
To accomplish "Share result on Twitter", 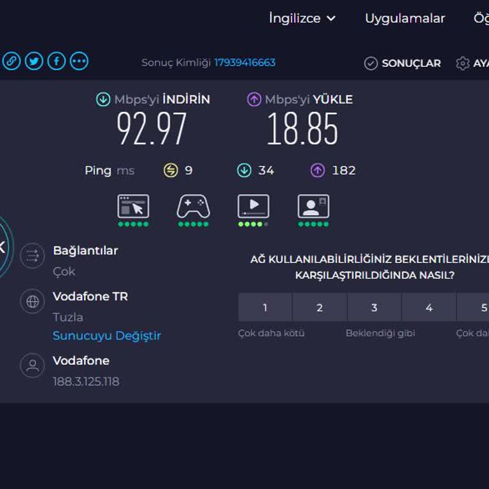I will point(34,61).
